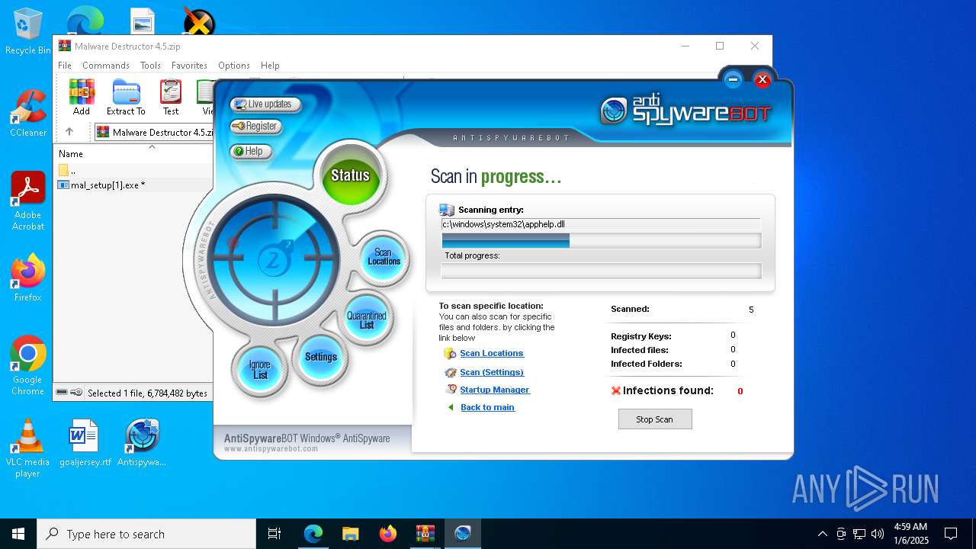Click the central radar scan dial
The width and height of the screenshot is (976, 549).
pos(274,261)
